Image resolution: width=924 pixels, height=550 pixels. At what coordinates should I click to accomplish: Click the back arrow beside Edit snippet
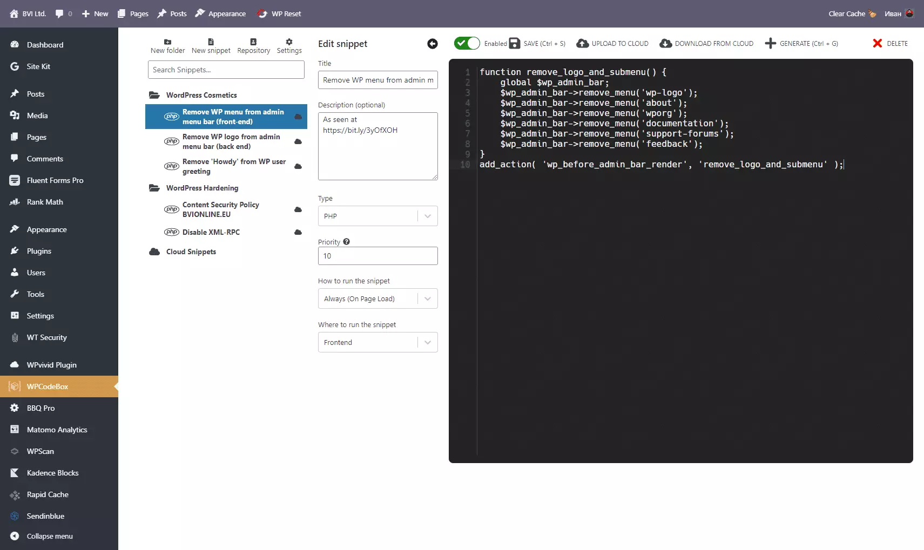click(x=433, y=44)
